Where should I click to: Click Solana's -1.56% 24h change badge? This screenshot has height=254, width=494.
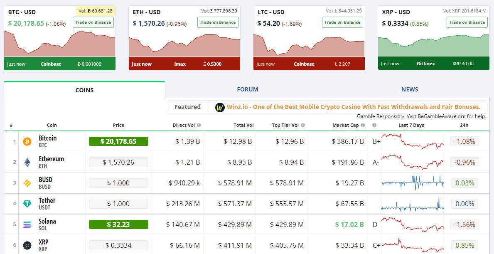pyautogui.click(x=465, y=224)
